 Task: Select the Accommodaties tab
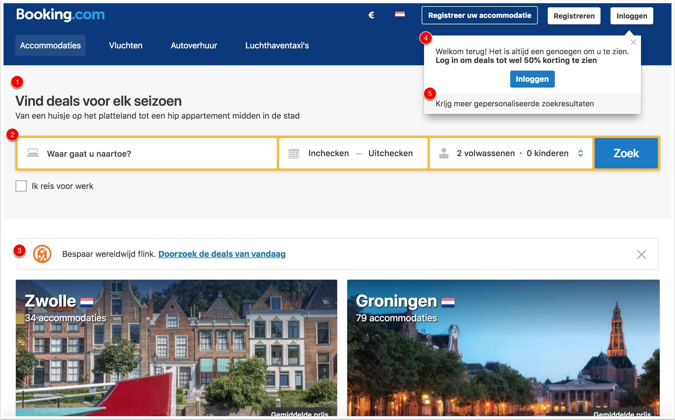(50, 45)
